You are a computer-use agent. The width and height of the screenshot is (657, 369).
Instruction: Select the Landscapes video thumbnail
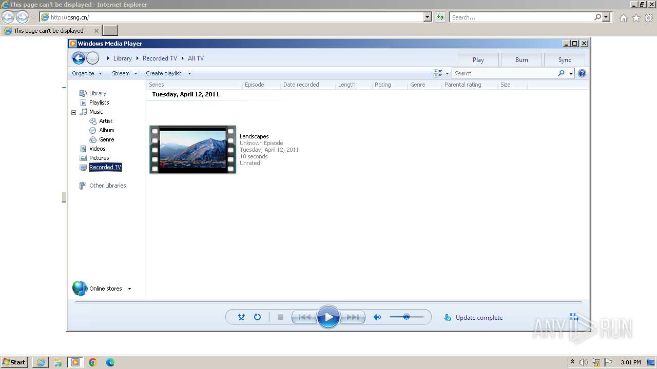tap(192, 149)
